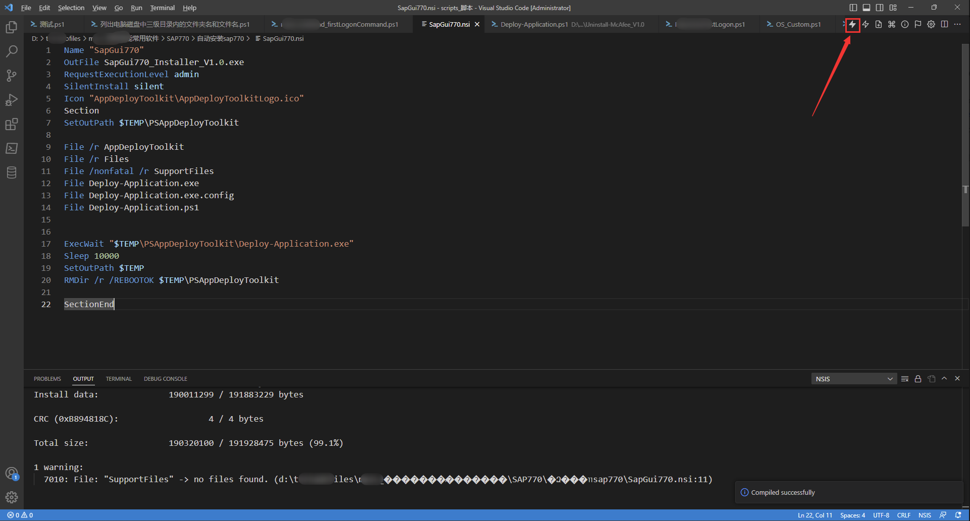Toggle the Secondary Side Bar visibility
The height and width of the screenshot is (521, 970).
(x=880, y=8)
